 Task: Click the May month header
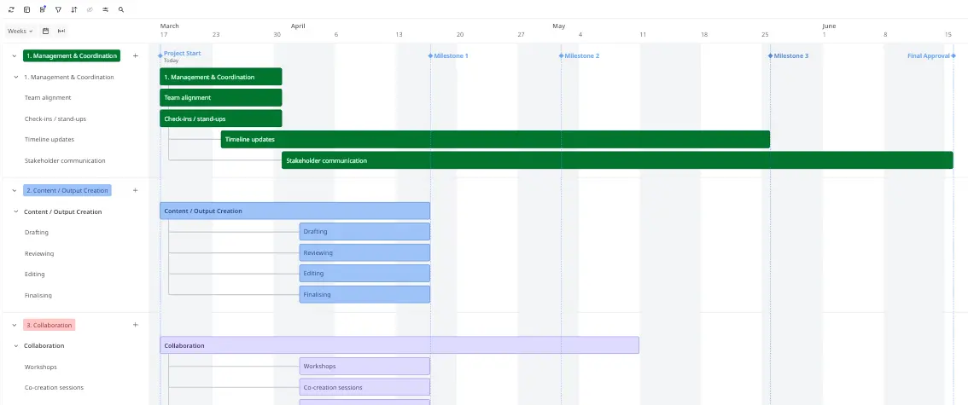coord(559,26)
